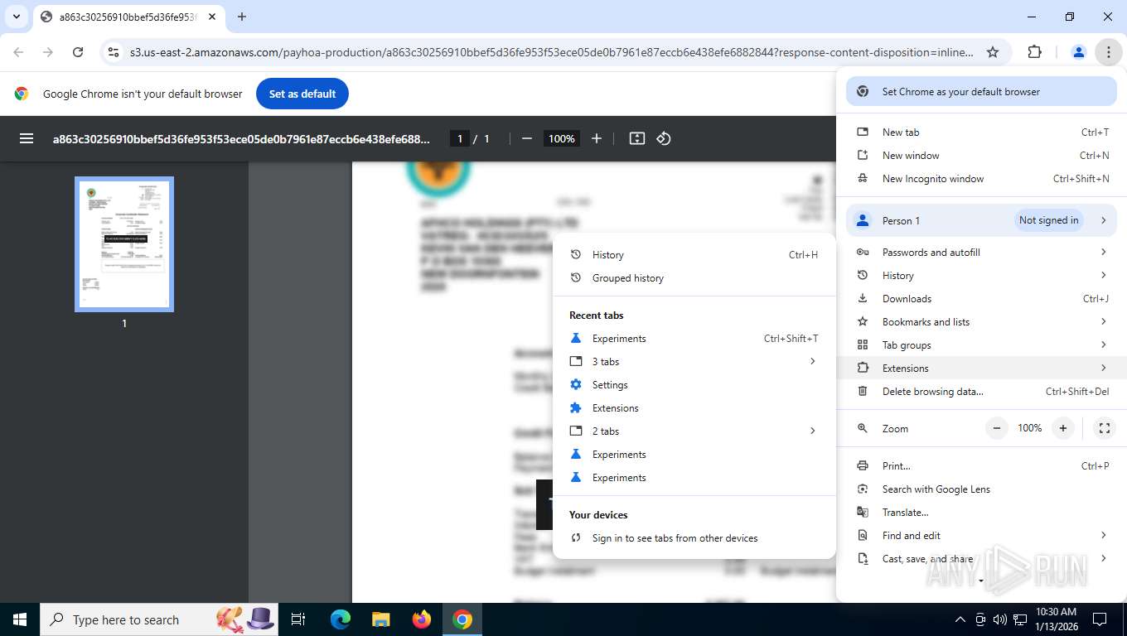Expand Person 1 profile submenu
1127x636 pixels.
981,220
